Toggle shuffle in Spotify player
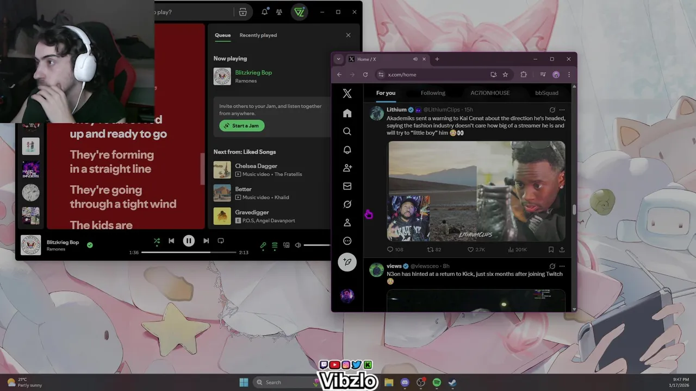The image size is (696, 391). (x=157, y=241)
